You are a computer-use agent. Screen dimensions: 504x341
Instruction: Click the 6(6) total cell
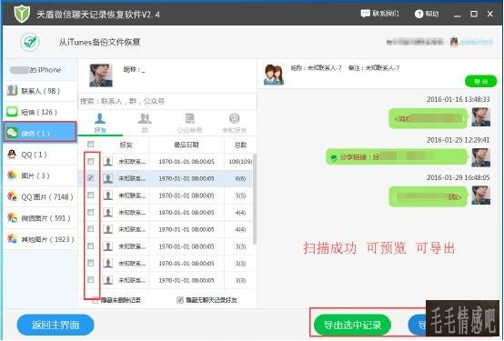pos(240,178)
